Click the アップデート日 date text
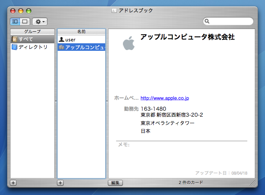Viewport: 265px width, 195px height. pos(221,173)
